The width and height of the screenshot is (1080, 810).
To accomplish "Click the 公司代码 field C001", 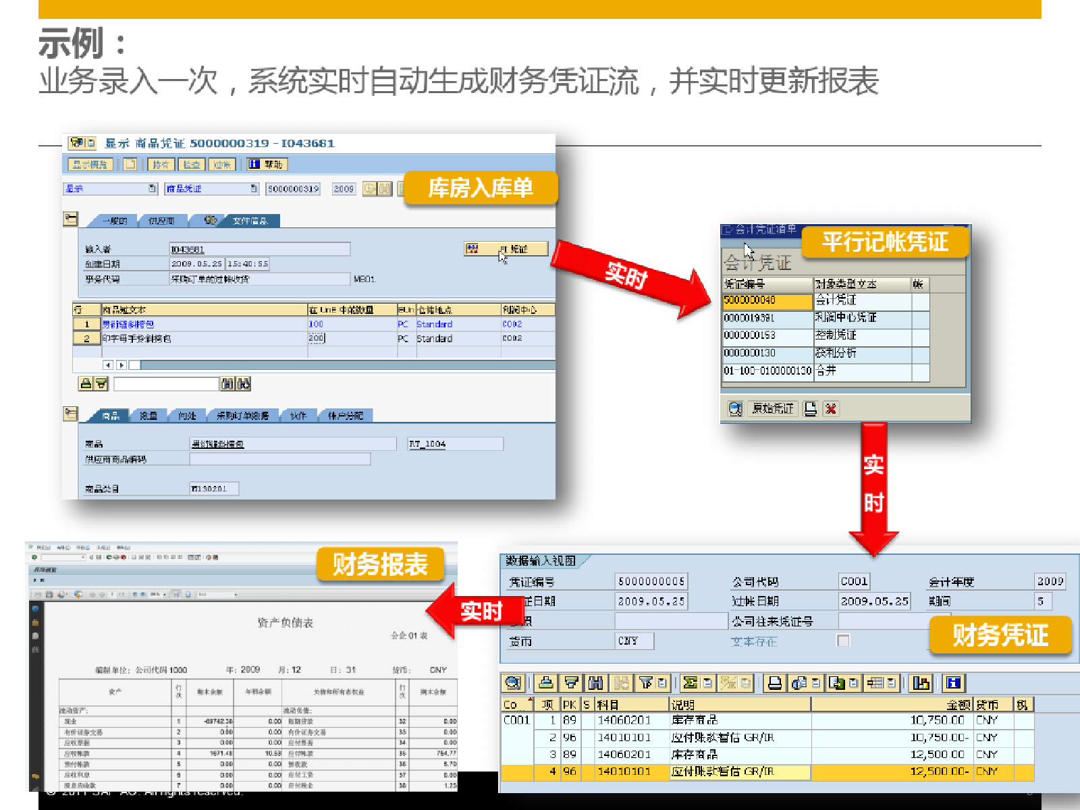I will click(855, 581).
